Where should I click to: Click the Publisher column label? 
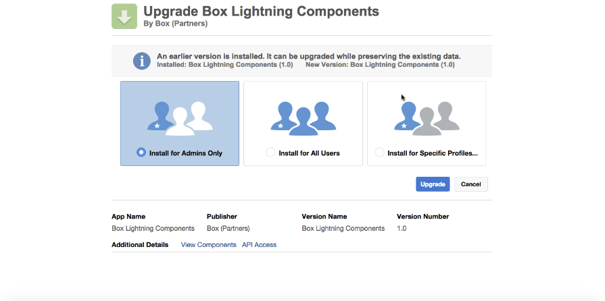coord(222,217)
